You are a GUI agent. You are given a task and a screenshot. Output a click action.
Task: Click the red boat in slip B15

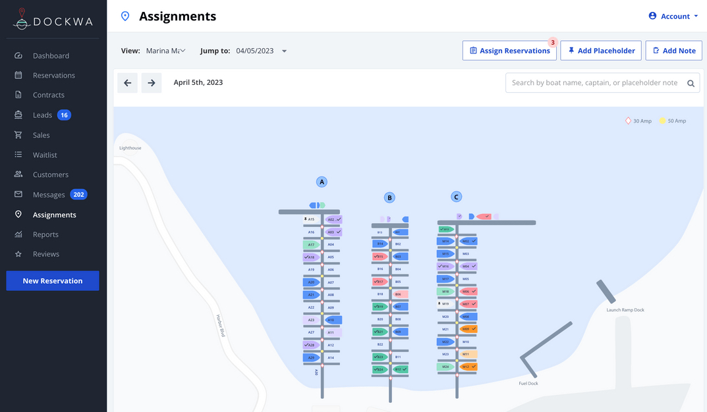point(380,257)
